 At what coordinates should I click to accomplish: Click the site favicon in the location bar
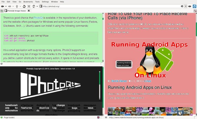(41, 6)
